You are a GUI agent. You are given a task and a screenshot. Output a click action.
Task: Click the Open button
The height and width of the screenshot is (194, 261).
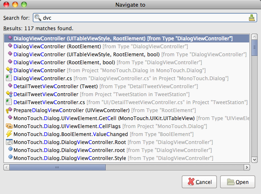tap(237, 182)
